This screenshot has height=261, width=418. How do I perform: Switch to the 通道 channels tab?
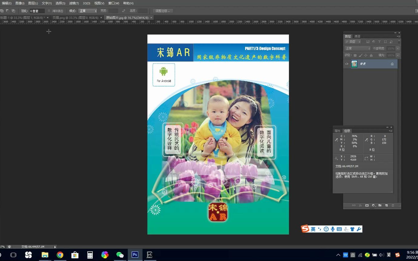357,36
